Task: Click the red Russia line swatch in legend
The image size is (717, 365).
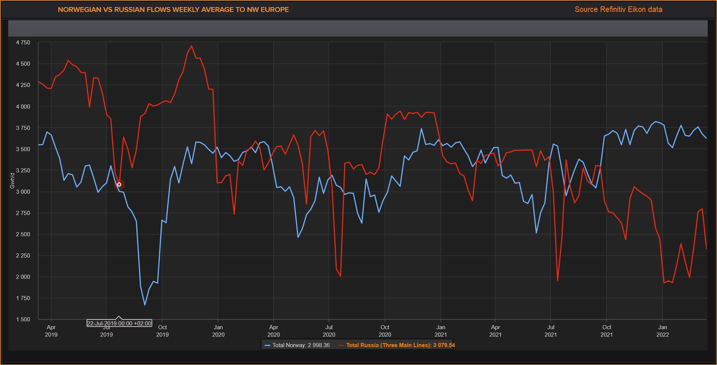Action: click(341, 346)
